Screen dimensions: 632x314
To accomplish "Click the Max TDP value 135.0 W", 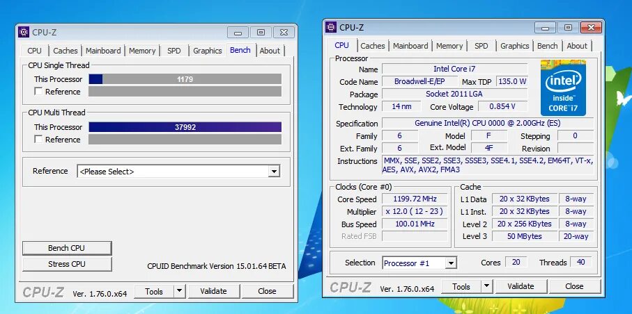I will (x=512, y=81).
